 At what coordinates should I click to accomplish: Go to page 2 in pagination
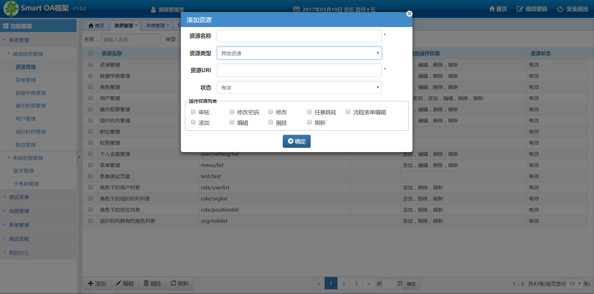tap(343, 283)
